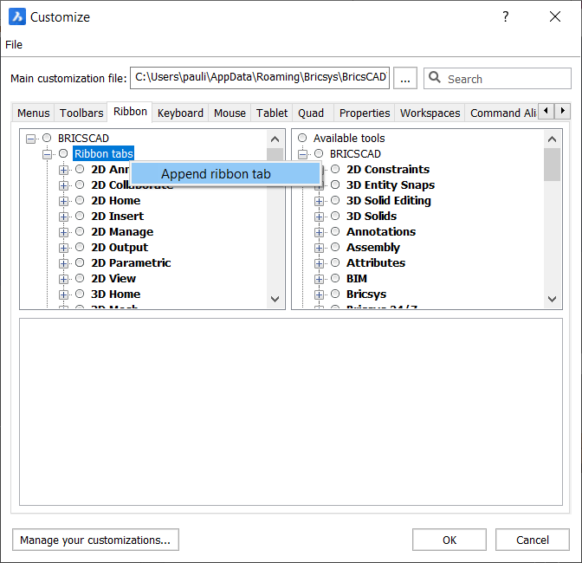582x563 pixels.
Task: Expand the 2D Parametric node
Action: click(63, 263)
